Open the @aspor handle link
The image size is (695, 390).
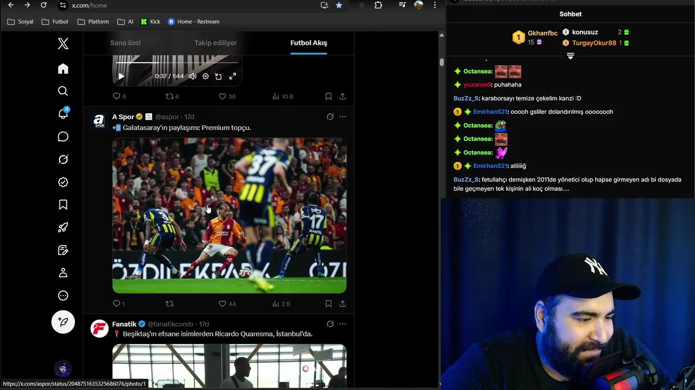[x=167, y=117]
